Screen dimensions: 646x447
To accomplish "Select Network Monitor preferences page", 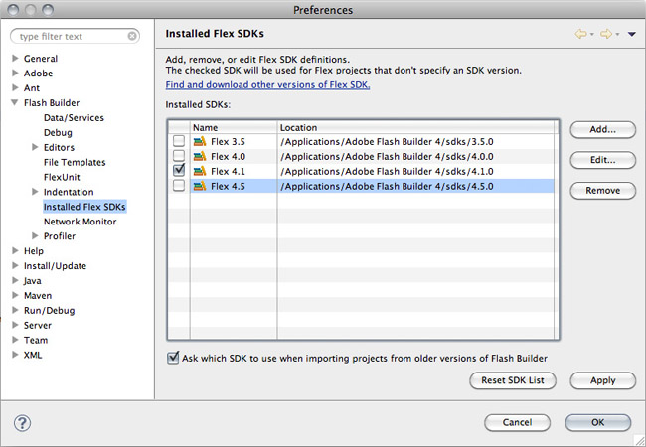I will 80,222.
